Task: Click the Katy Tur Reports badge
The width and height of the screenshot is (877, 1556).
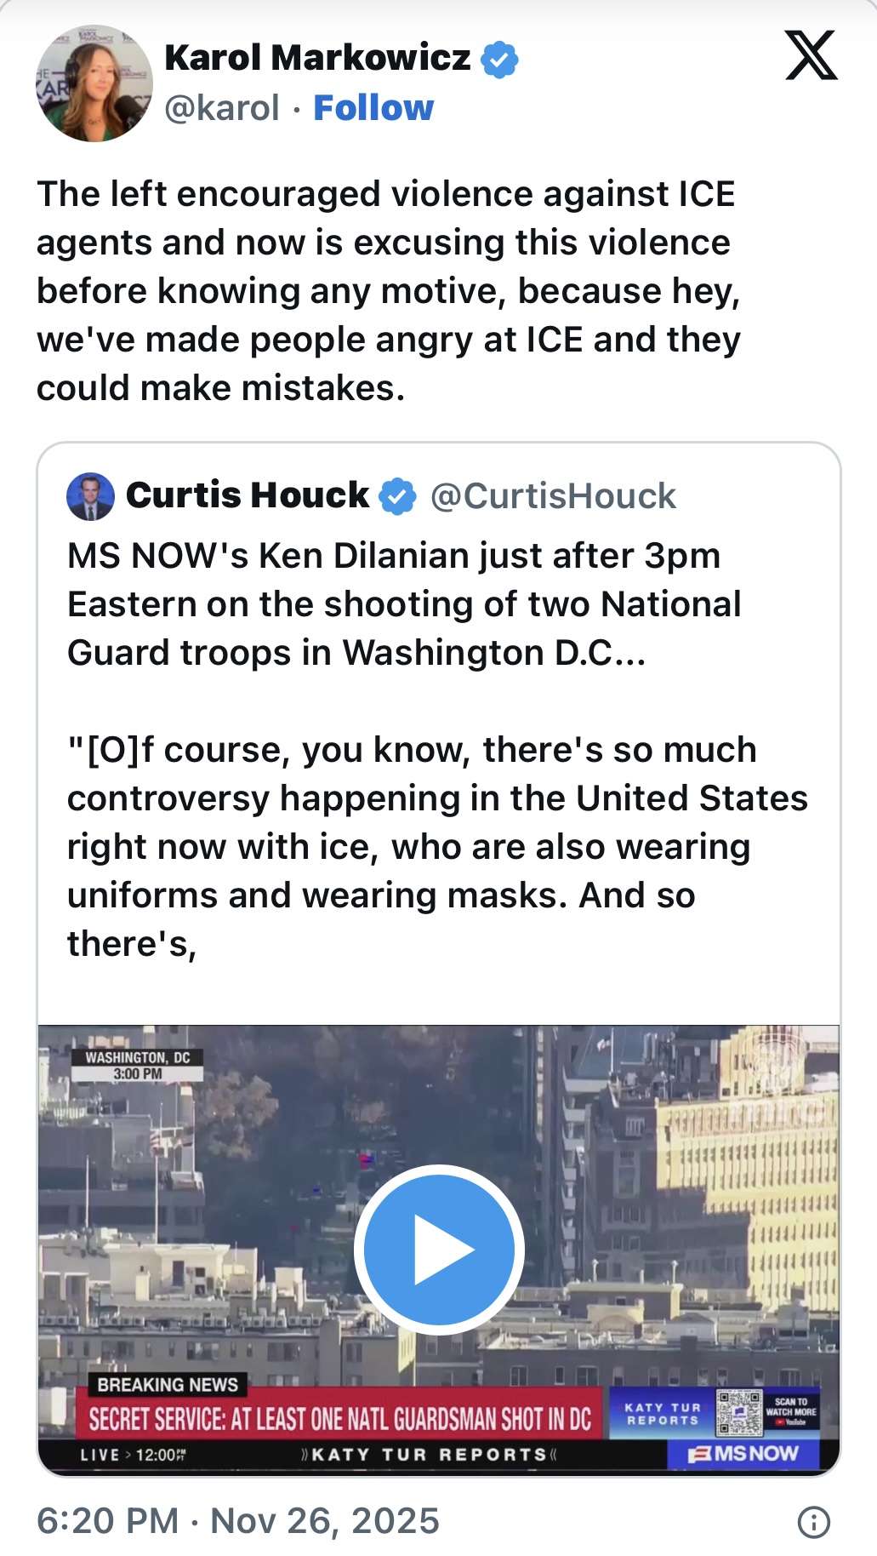Action: tap(663, 1414)
